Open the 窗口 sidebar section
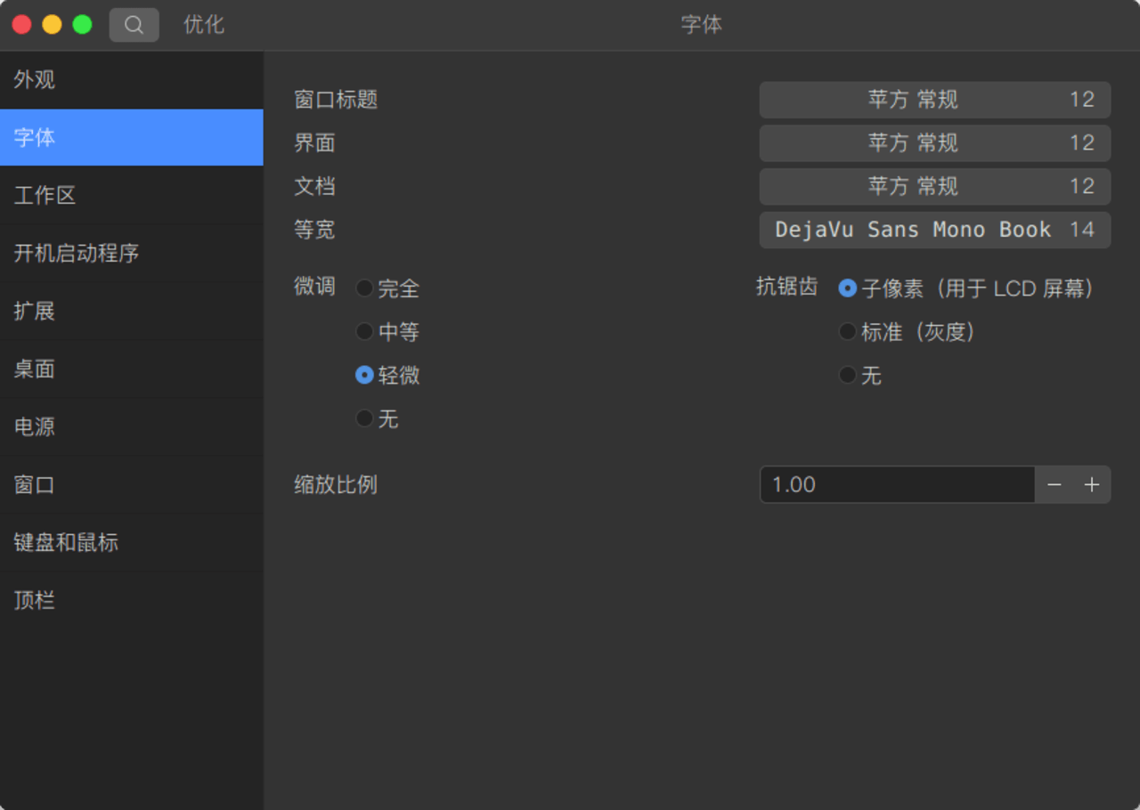 coord(132,484)
